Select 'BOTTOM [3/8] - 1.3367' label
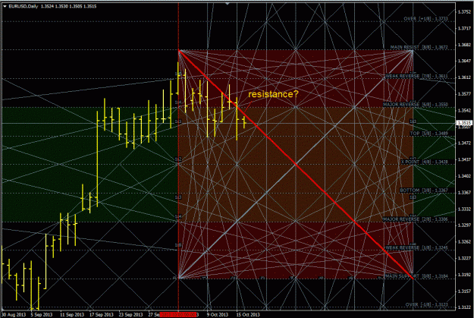Image resolution: width=474 pixels, height=318 pixels. pyautogui.click(x=424, y=190)
